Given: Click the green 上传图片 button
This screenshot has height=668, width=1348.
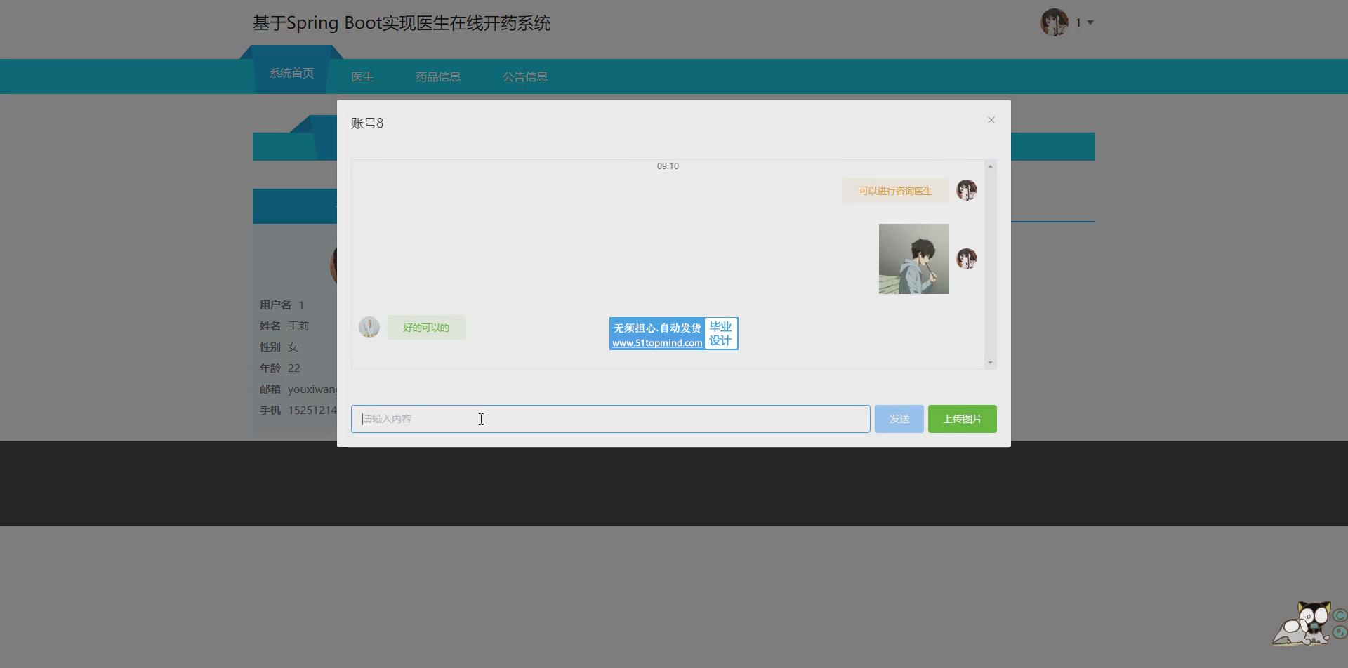Looking at the screenshot, I should [x=962, y=419].
